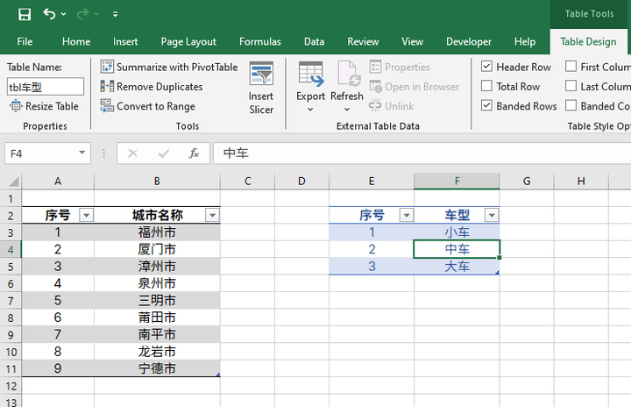Screen dimensions: 631x407
Task: Open filter dropdown for 城市名称 header
Action: coord(212,216)
